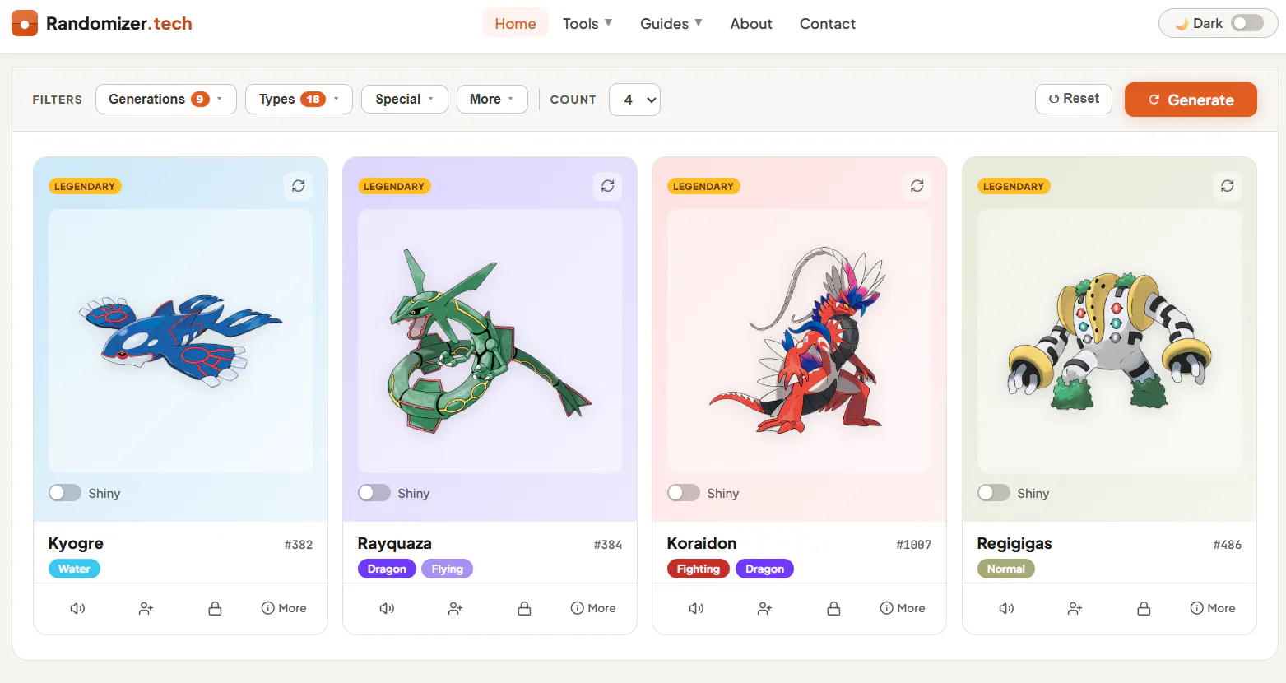Expand the Guides nav menu
Screen dimensions: 1286x683
[x=671, y=24]
